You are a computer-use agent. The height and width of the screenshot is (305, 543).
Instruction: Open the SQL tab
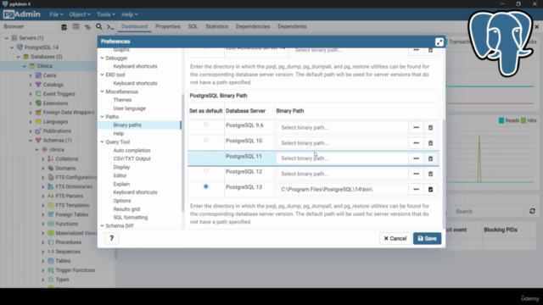[193, 26]
